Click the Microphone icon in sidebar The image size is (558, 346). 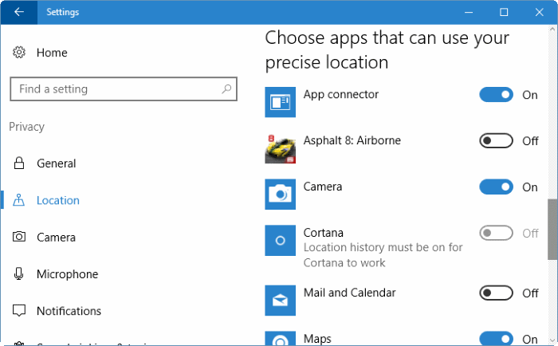point(19,273)
